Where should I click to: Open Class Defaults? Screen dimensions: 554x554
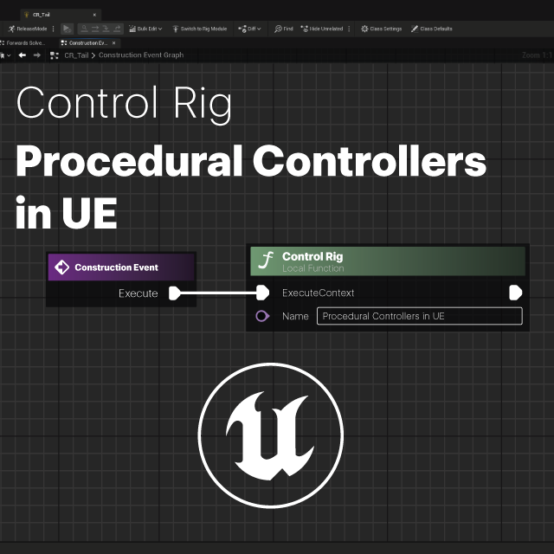pyautogui.click(x=431, y=29)
